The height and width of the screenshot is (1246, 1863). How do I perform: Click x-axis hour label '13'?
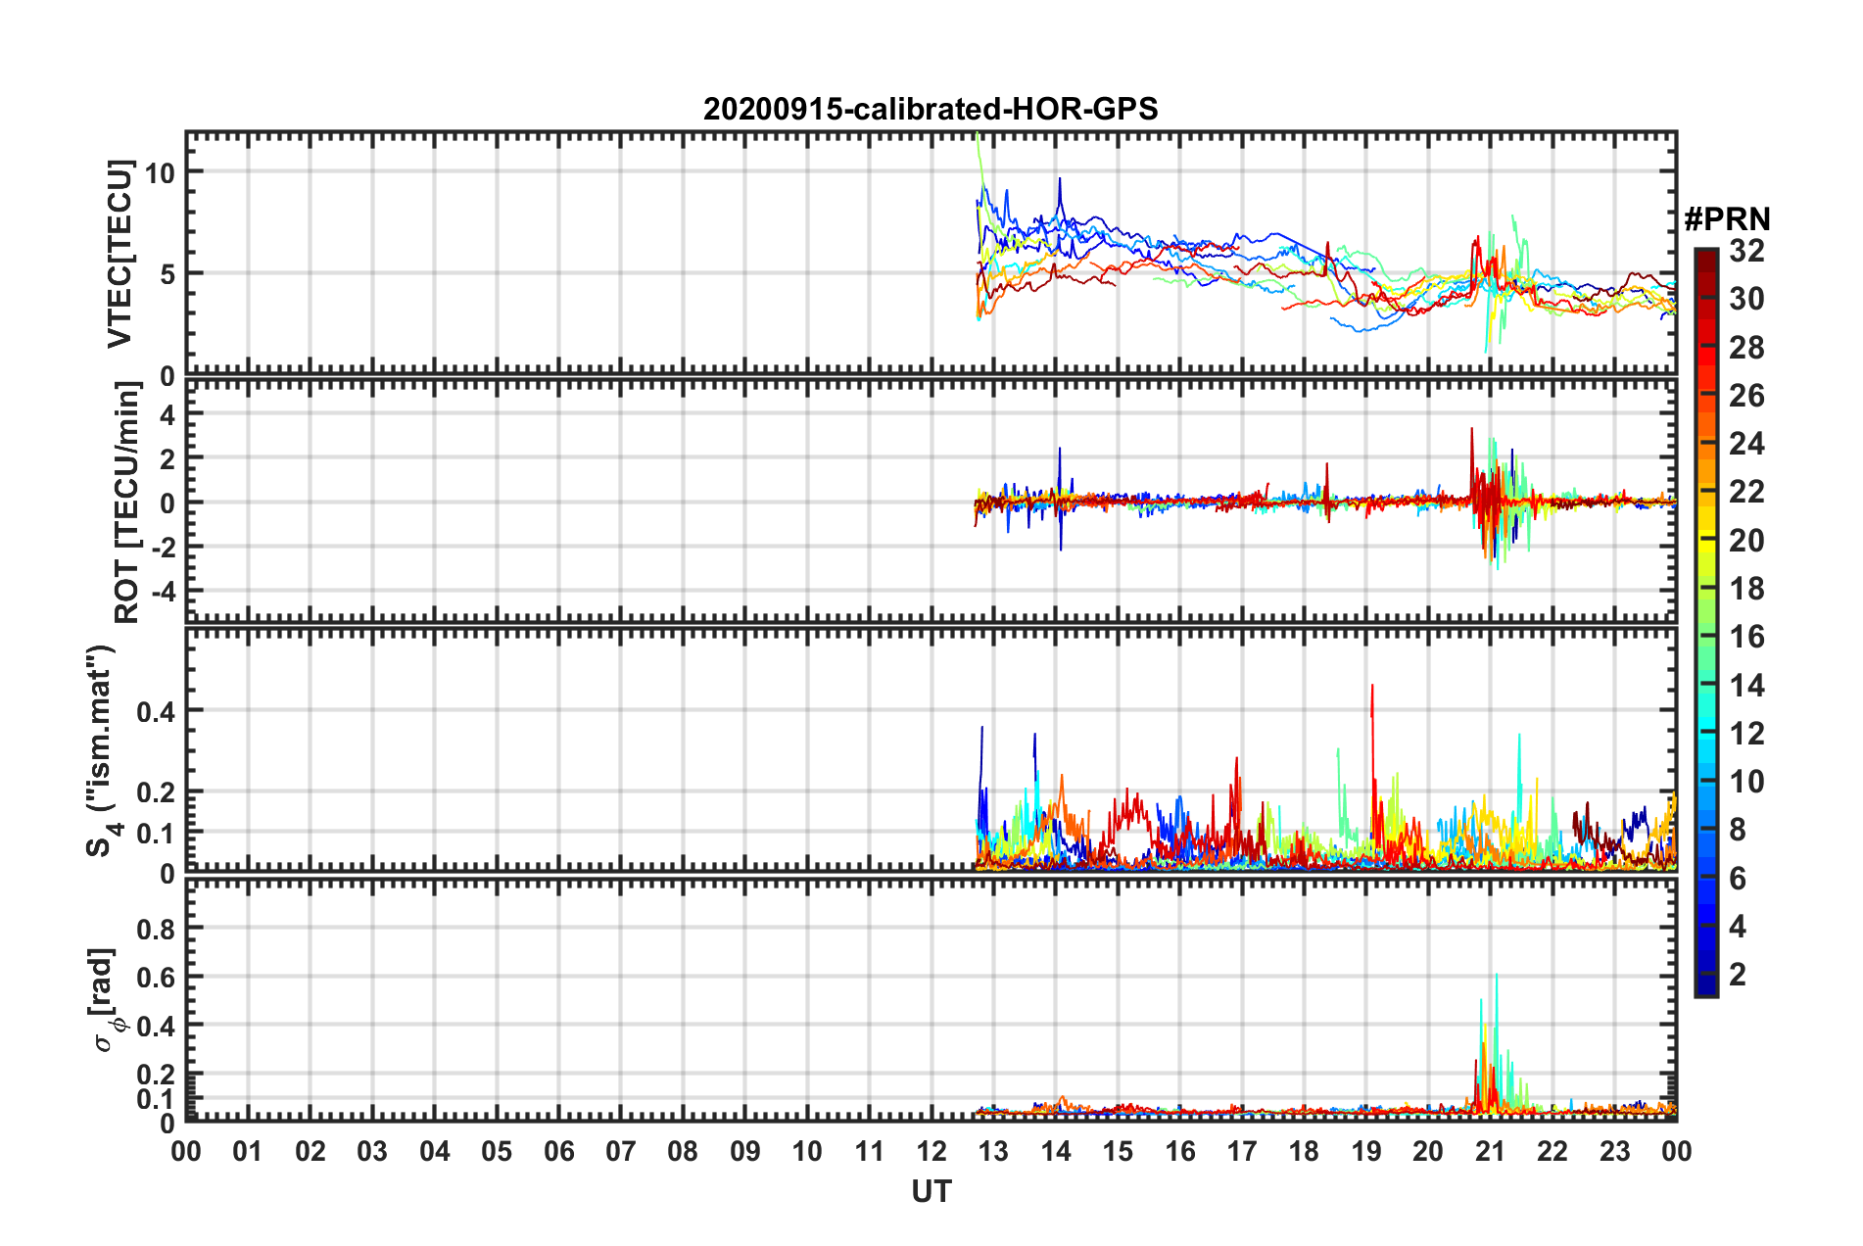(x=993, y=1151)
